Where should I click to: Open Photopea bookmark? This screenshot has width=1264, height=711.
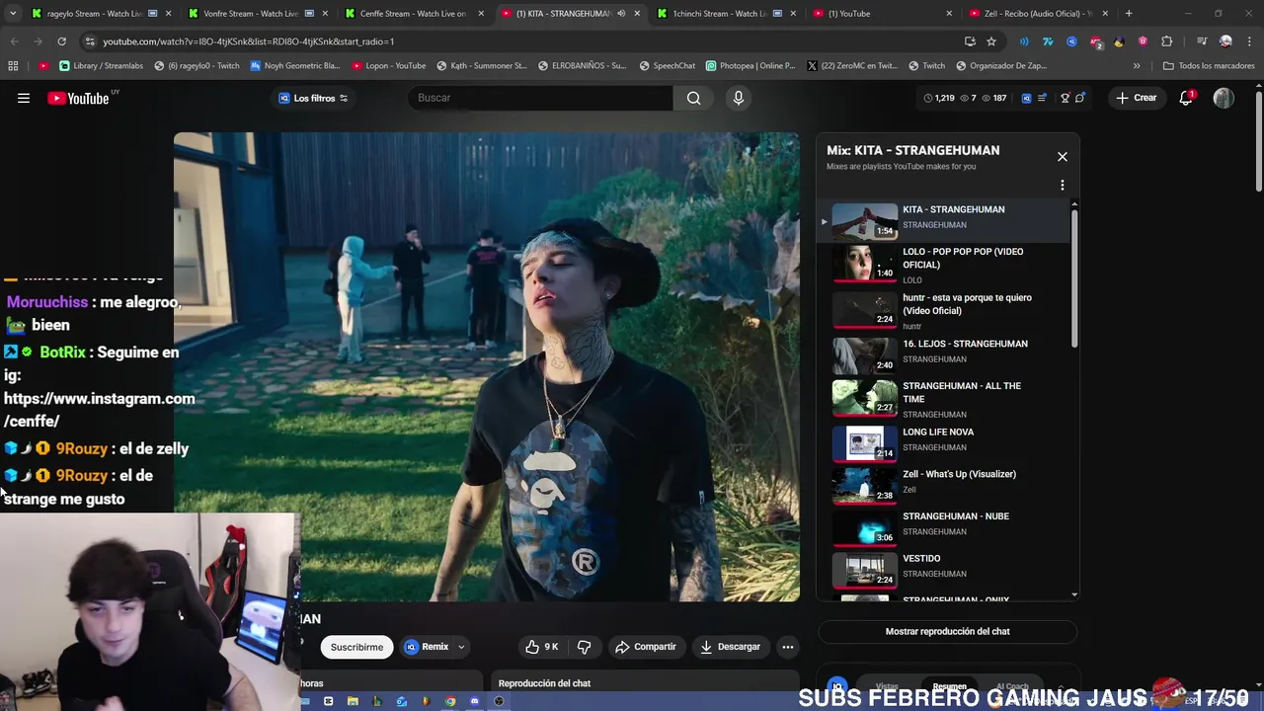(x=750, y=66)
